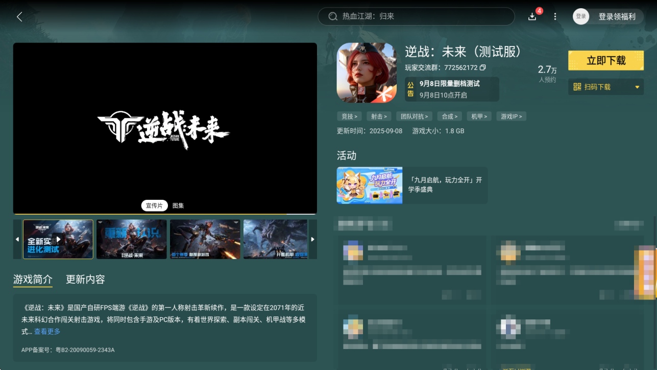Click the 登录领福利 button
657x370 pixels.
[617, 17]
